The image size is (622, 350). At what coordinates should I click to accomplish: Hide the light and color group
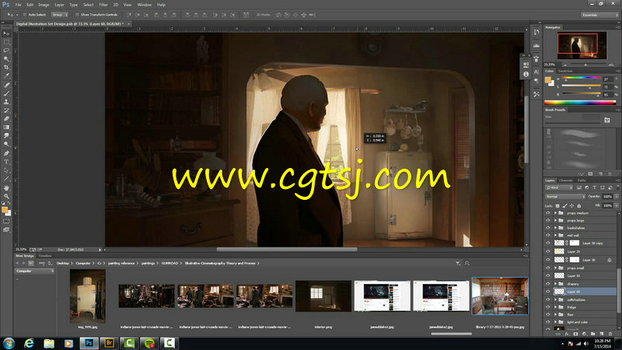point(548,322)
